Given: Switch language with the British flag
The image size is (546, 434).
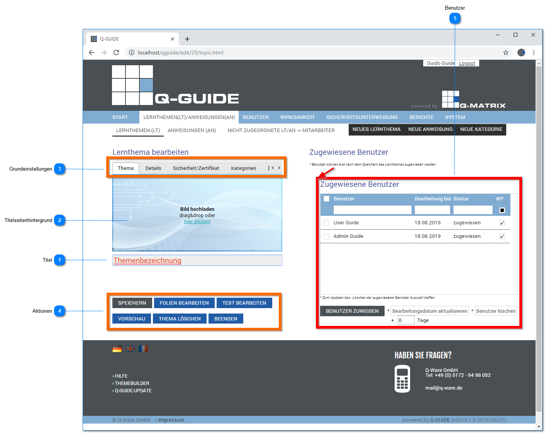Looking at the screenshot, I should [130, 349].
